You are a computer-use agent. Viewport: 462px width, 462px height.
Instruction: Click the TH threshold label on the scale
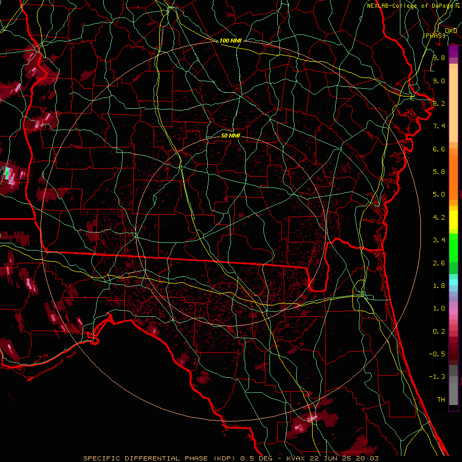[x=441, y=400]
